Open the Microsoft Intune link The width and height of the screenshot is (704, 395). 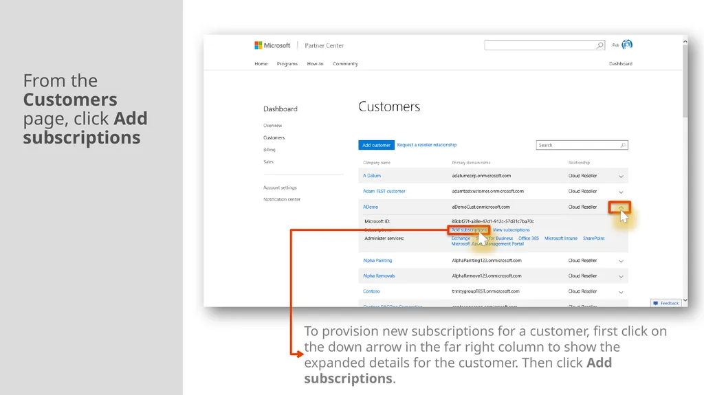pyautogui.click(x=561, y=238)
